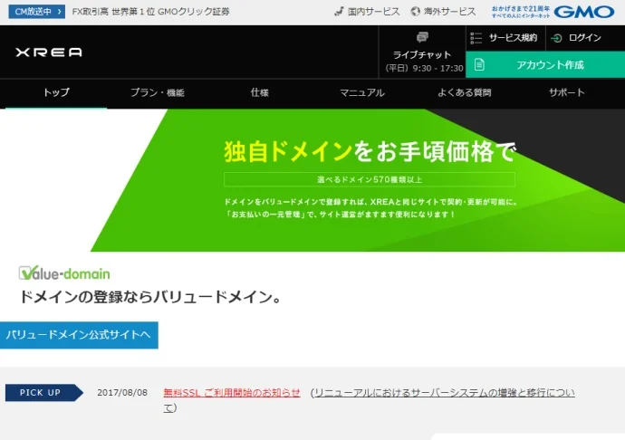Select the トップ navigation tab
Image resolution: width=625 pixels, height=440 pixels.
56,93
